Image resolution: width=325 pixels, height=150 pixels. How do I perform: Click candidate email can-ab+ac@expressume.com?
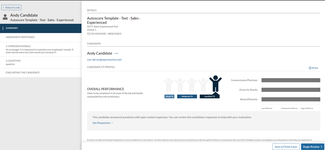pos(104,60)
